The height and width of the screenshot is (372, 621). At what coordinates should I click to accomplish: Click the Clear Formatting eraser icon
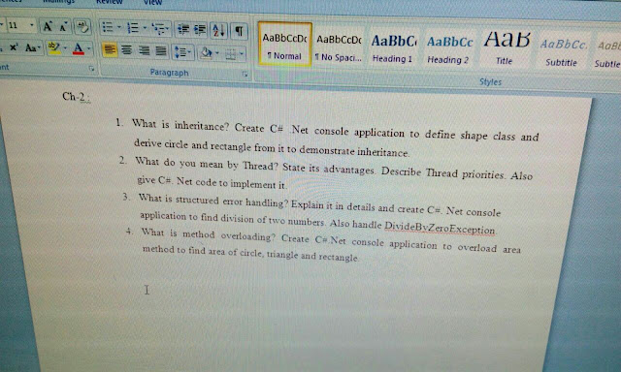point(82,27)
